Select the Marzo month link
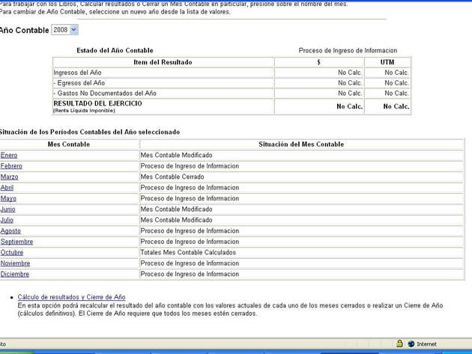 tap(9, 177)
